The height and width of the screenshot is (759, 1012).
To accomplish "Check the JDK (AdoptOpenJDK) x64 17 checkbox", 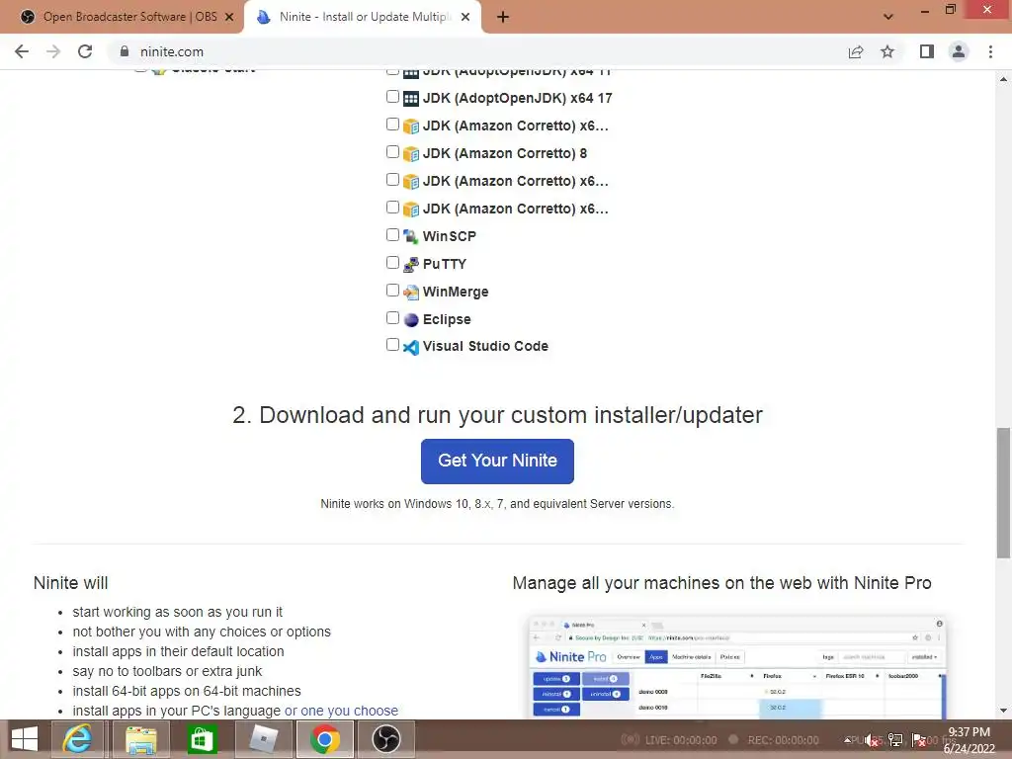I will point(392,97).
